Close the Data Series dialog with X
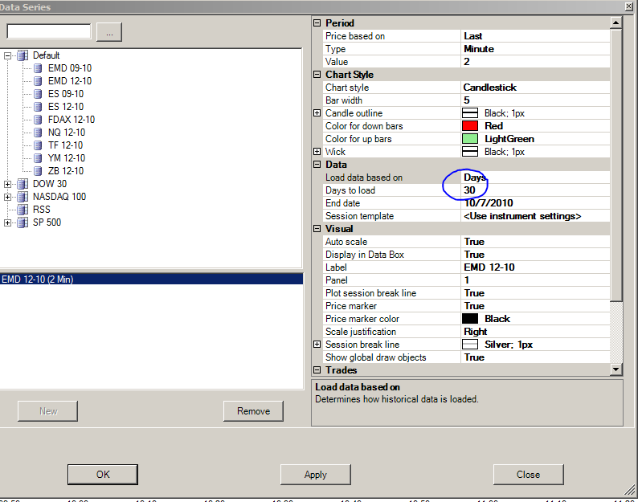Image resolution: width=638 pixels, height=502 pixels. click(x=629, y=6)
